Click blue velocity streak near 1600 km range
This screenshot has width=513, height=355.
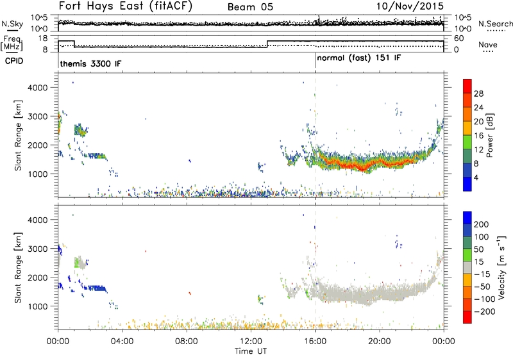coord(97,288)
